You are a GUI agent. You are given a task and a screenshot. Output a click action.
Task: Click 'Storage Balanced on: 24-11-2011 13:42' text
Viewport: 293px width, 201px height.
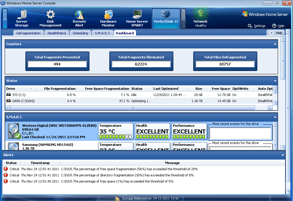click(150, 198)
